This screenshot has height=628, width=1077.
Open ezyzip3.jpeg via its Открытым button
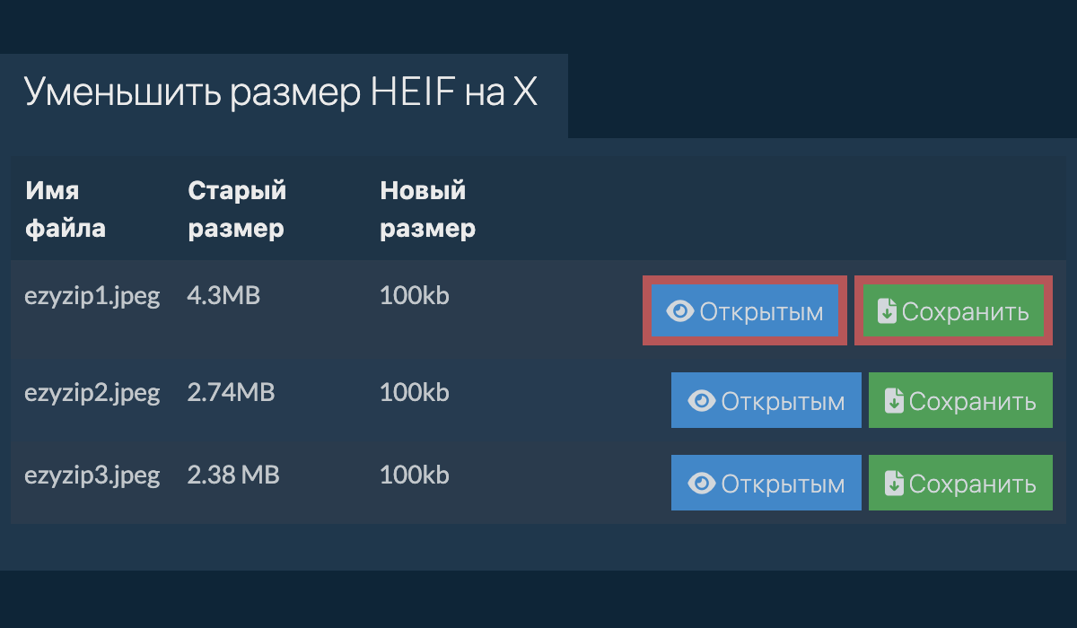pos(766,483)
